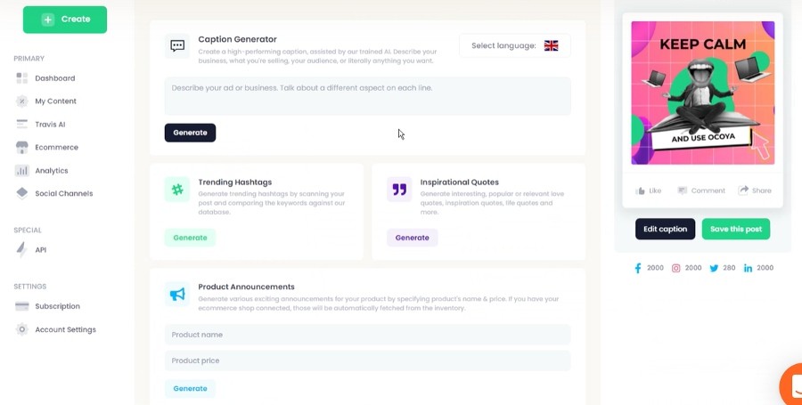
Task: Click the Instagram icon below the post preview
Action: coord(675,268)
